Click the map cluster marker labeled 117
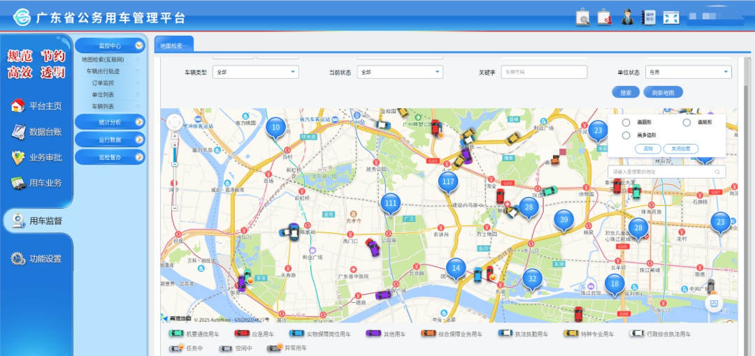 coord(448,182)
